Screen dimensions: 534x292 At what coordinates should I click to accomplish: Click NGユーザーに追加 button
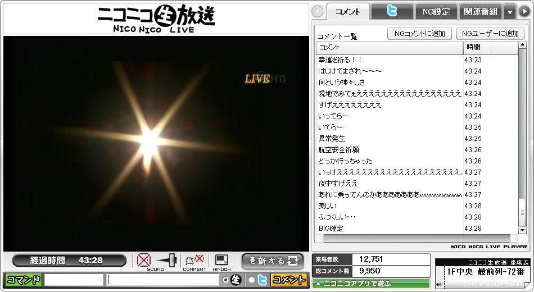tap(490, 34)
